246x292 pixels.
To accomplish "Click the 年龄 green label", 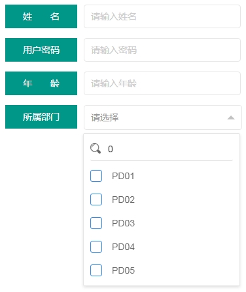I will (41, 83).
